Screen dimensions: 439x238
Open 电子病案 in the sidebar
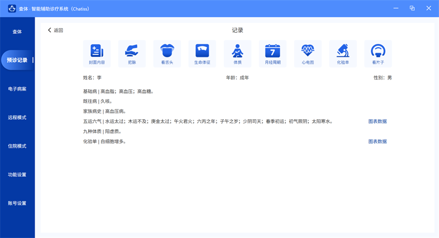coord(17,89)
